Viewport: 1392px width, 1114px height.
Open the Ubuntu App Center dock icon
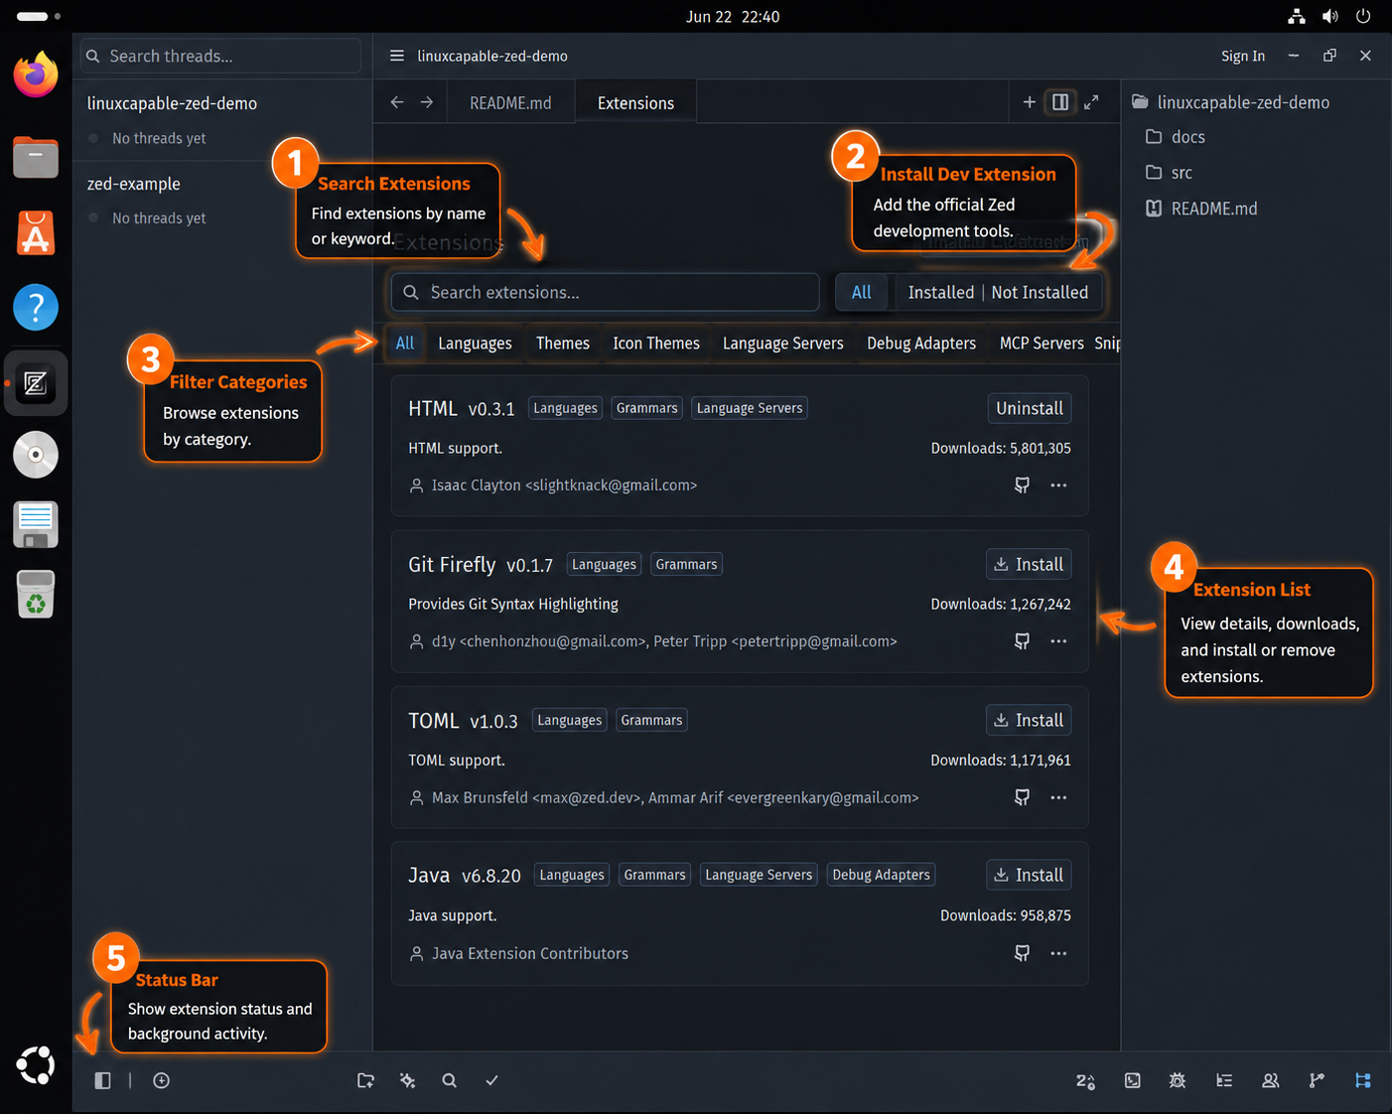pyautogui.click(x=36, y=233)
